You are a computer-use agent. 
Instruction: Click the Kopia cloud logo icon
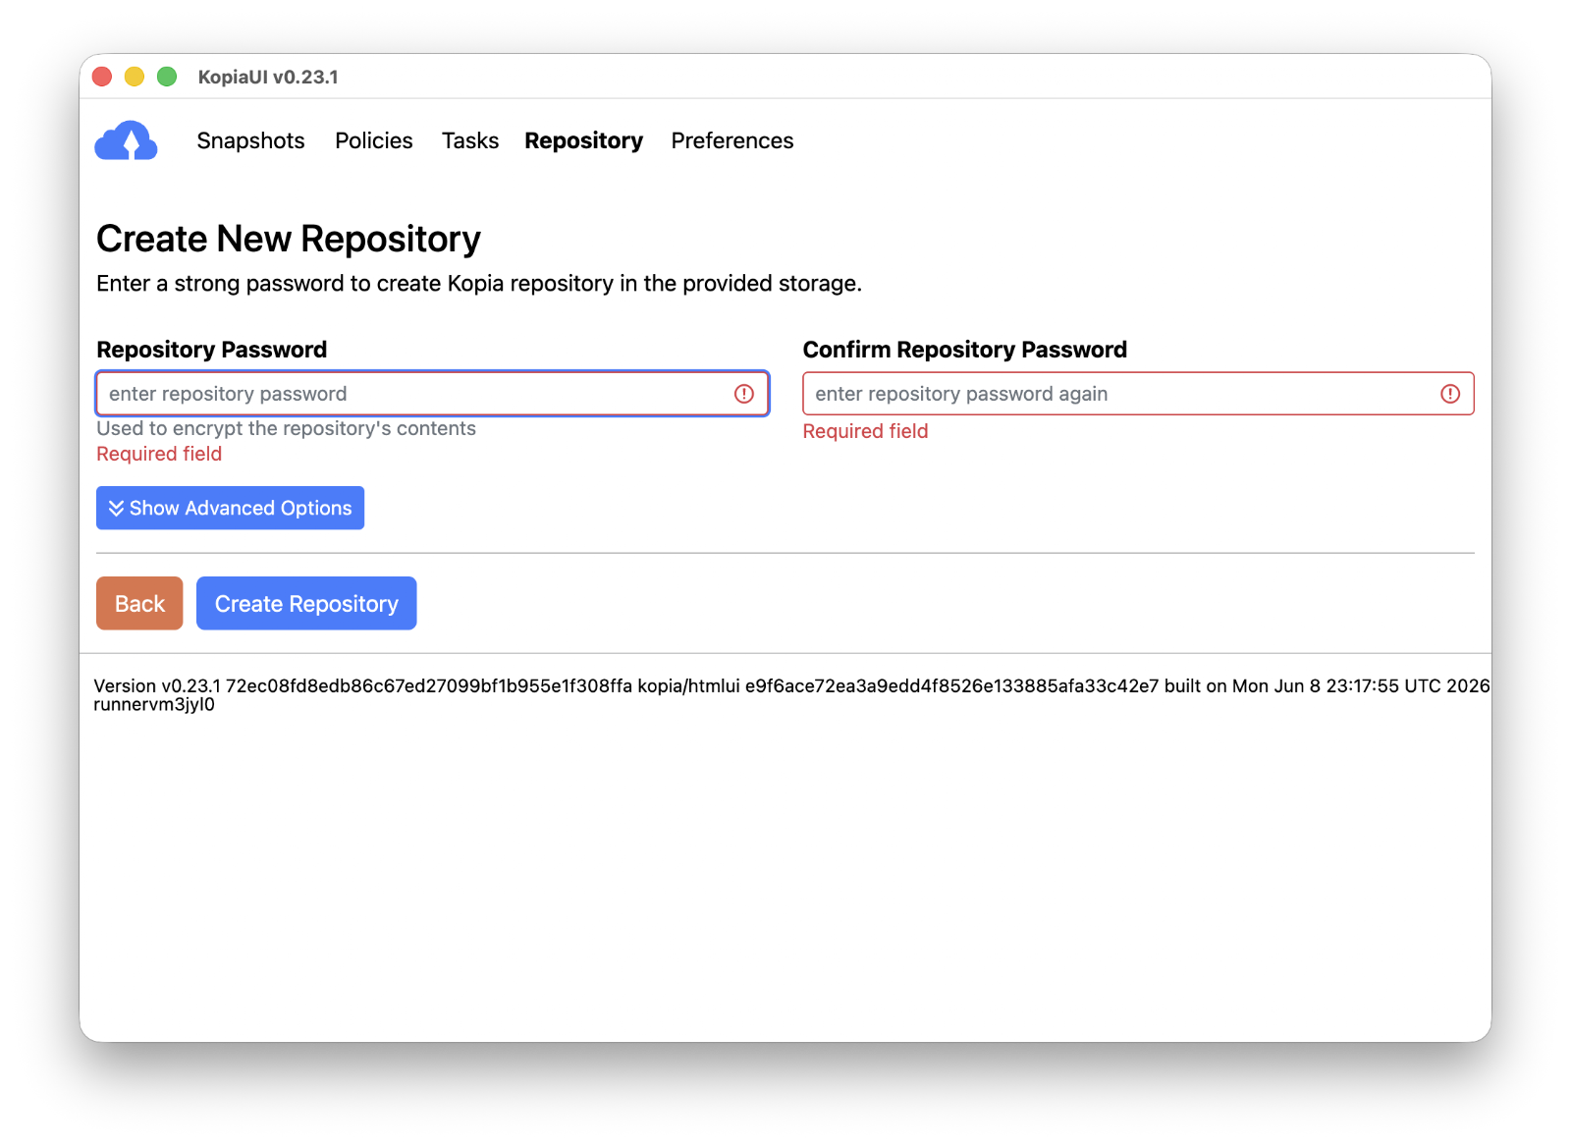(126, 140)
